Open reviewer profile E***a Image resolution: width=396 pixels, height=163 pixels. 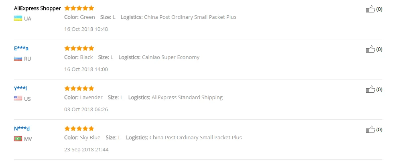click(21, 48)
